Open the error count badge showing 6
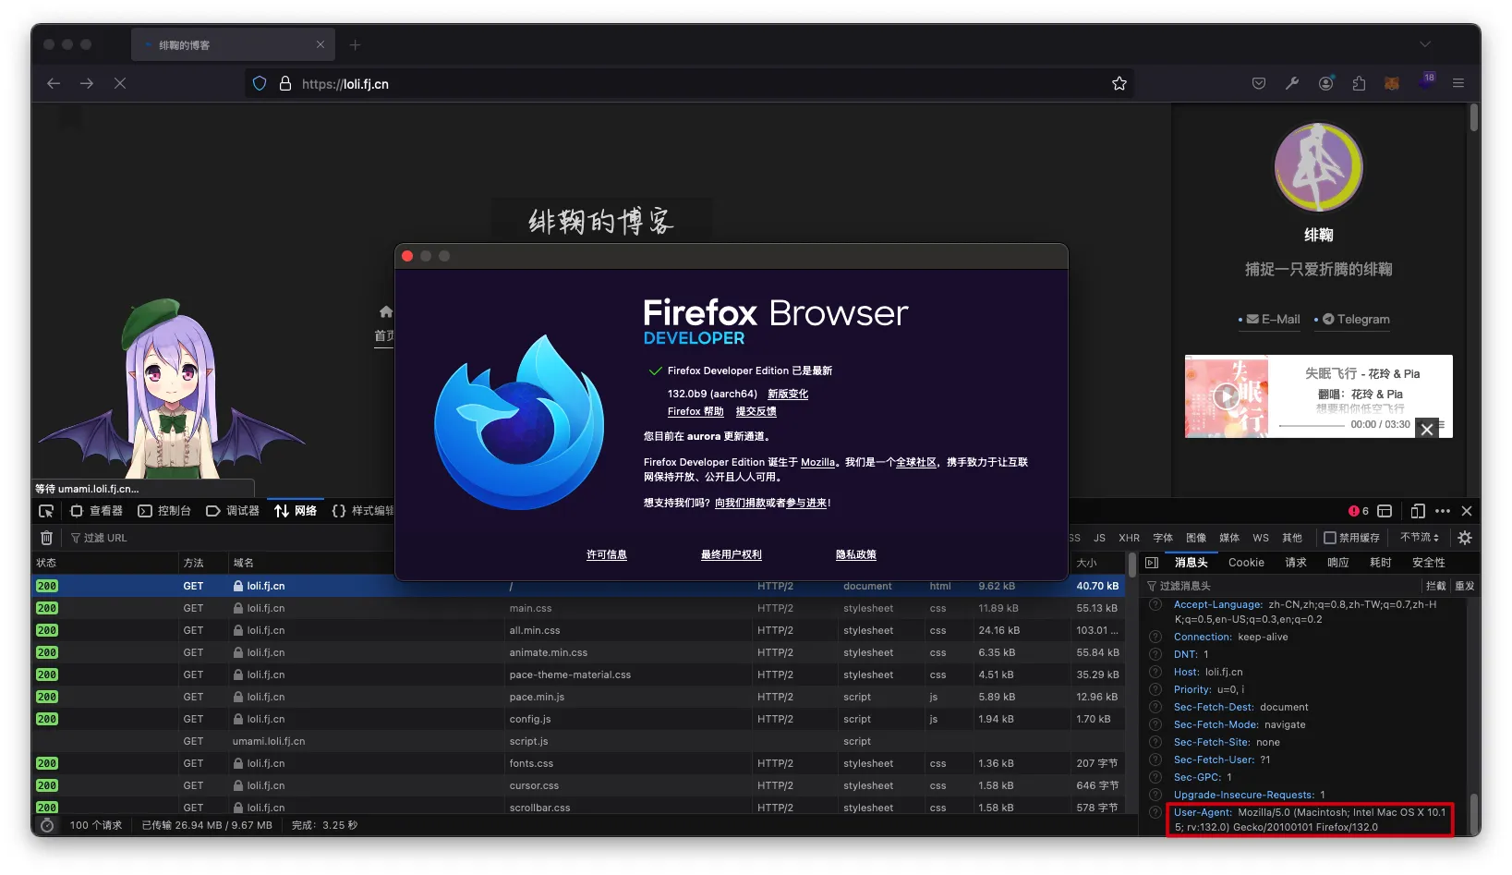1512x875 pixels. pos(1359,511)
